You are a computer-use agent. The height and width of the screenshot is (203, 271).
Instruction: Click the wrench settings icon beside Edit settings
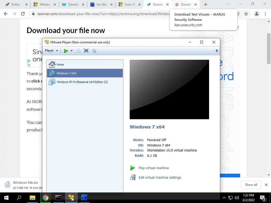pyautogui.click(x=133, y=177)
